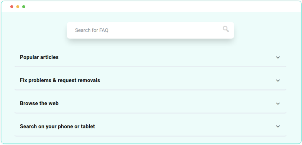This screenshot has height=145, width=302.
Task: Click the "Popular articles" heading text
Action: tap(39, 57)
